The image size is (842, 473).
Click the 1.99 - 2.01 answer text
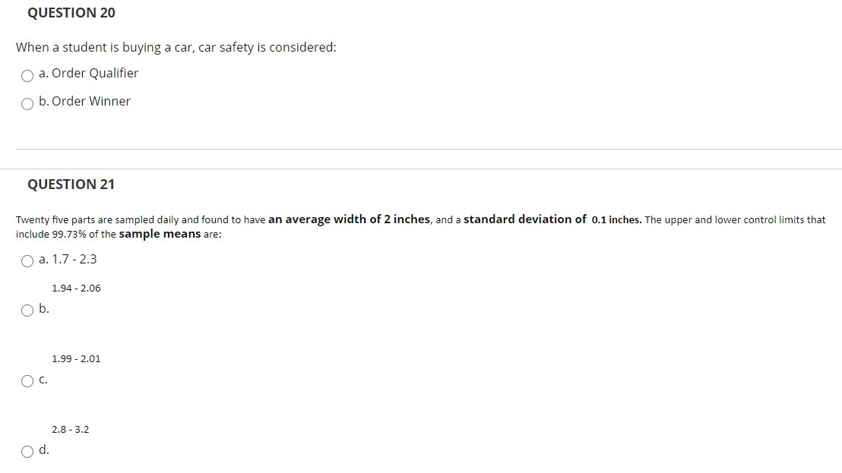pyautogui.click(x=76, y=358)
